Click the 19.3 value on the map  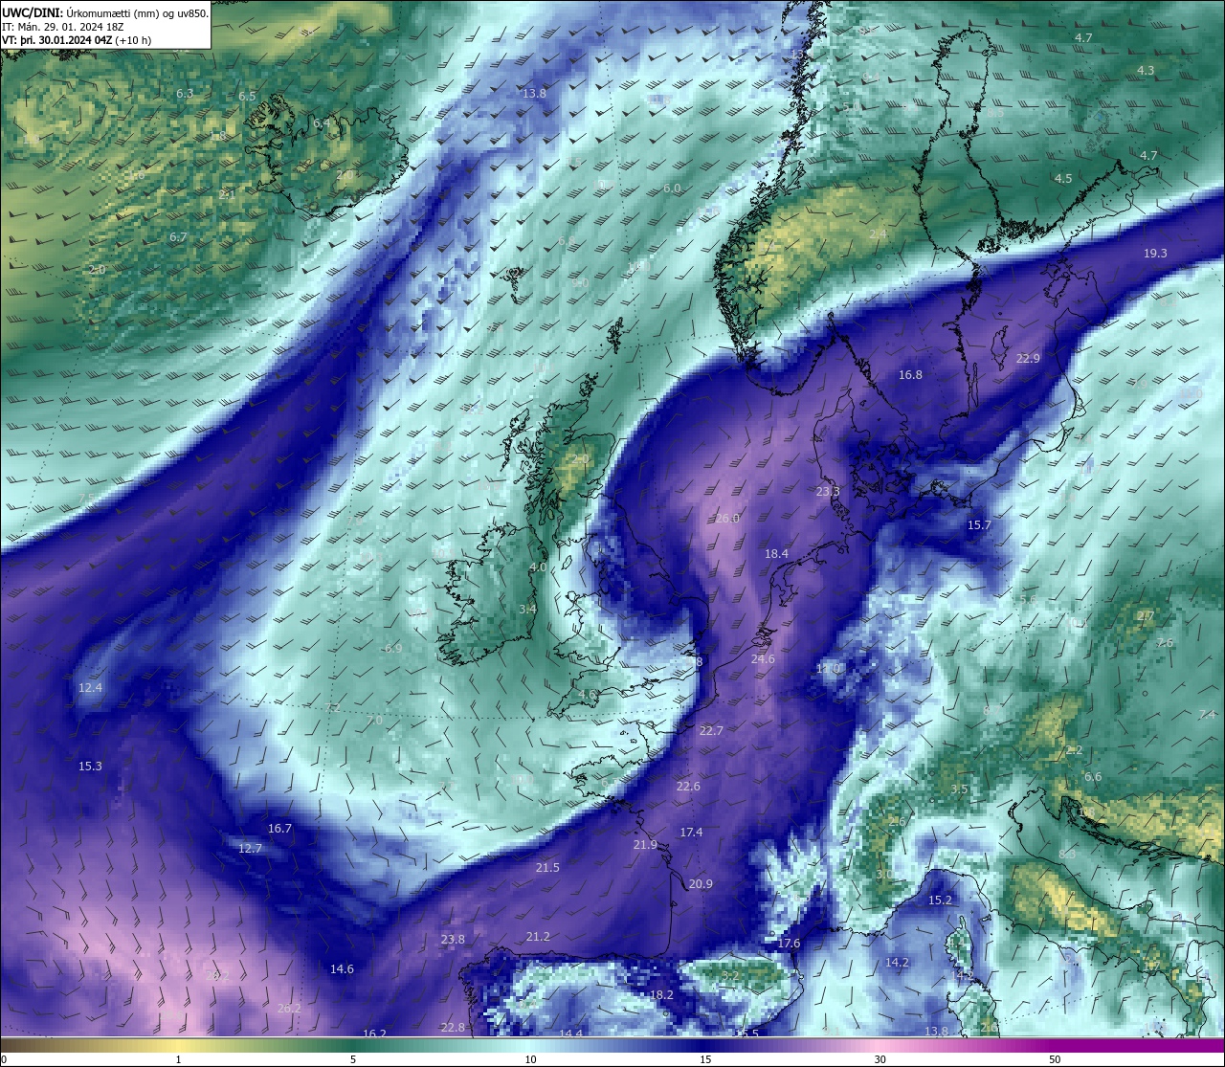click(1155, 254)
